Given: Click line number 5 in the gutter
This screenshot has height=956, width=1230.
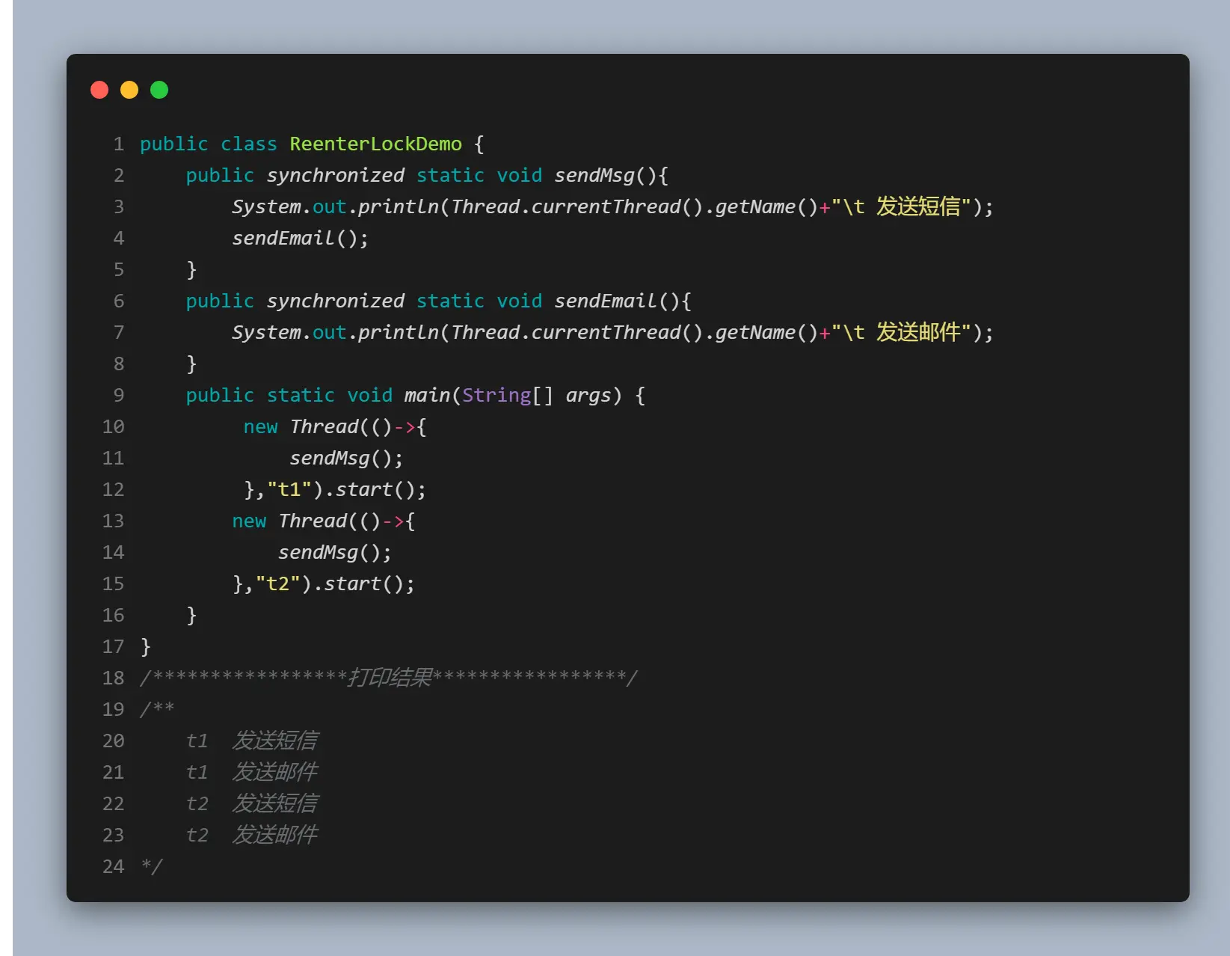Looking at the screenshot, I should click(x=119, y=269).
